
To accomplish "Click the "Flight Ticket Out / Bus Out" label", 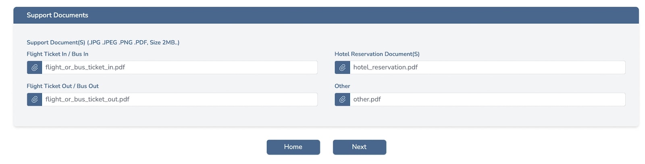I will (x=62, y=86).
